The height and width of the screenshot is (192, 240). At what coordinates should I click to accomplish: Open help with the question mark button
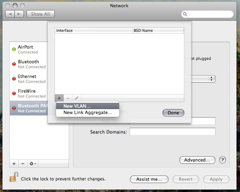click(222, 160)
